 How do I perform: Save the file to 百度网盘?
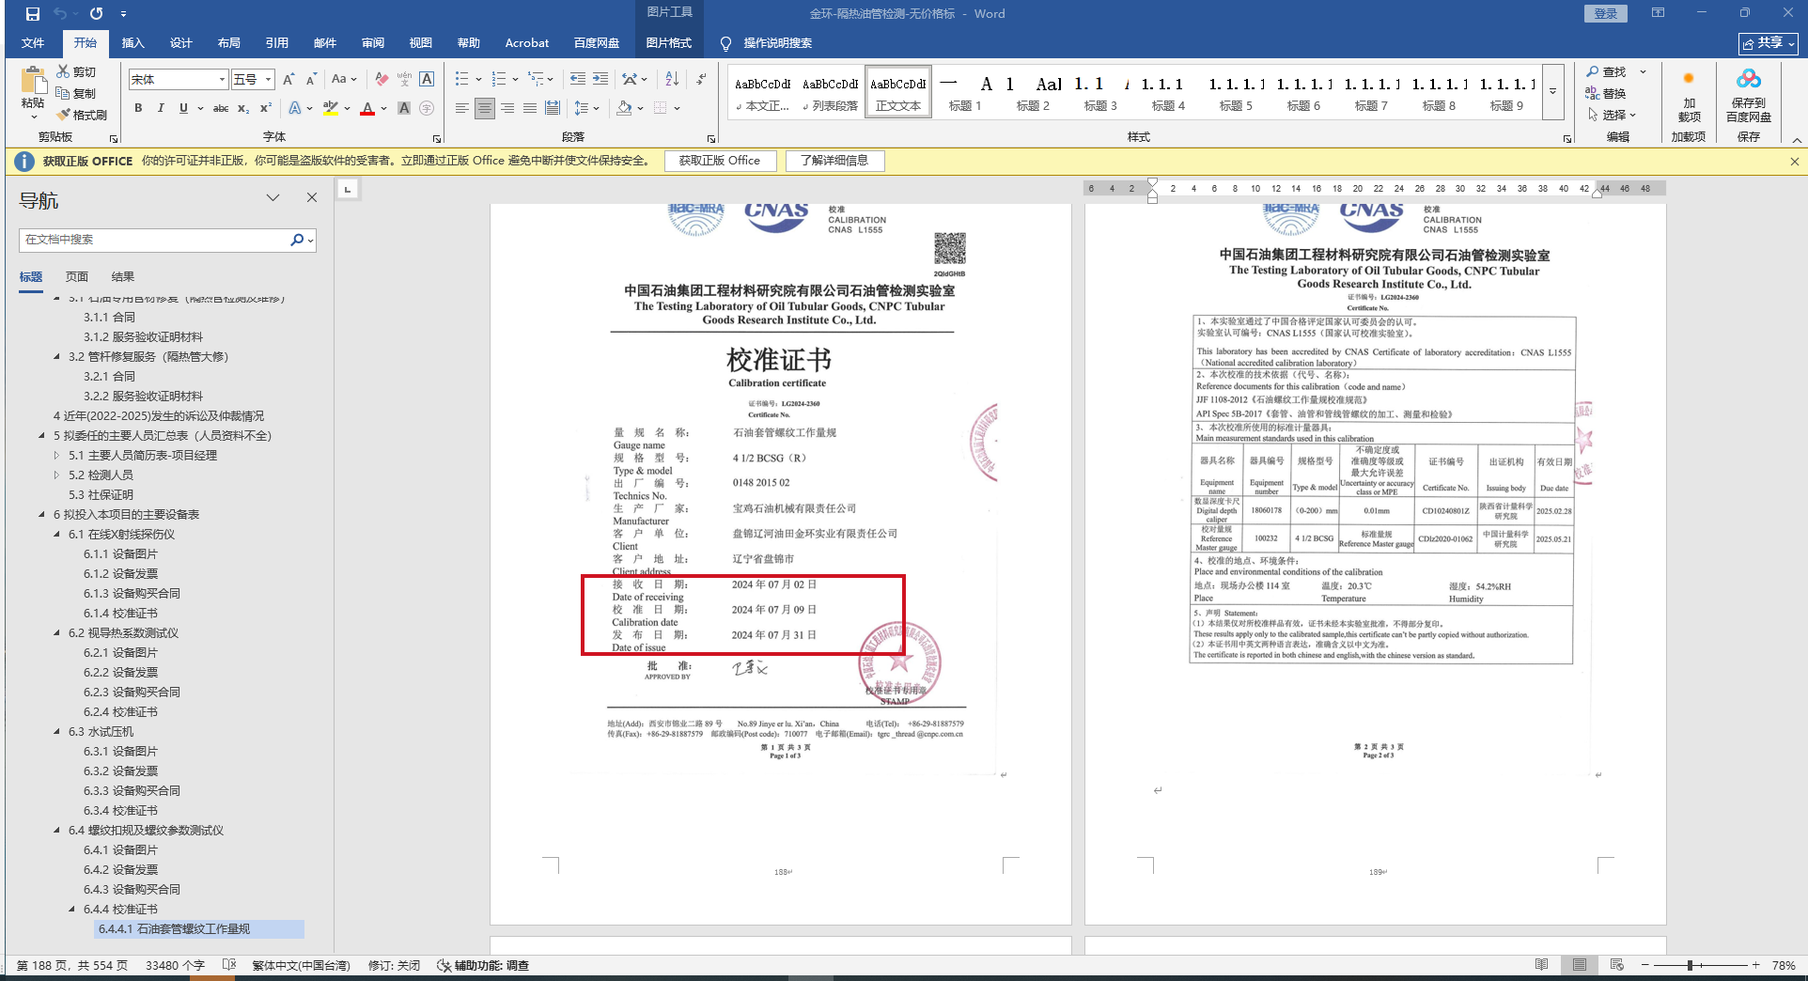click(1748, 97)
